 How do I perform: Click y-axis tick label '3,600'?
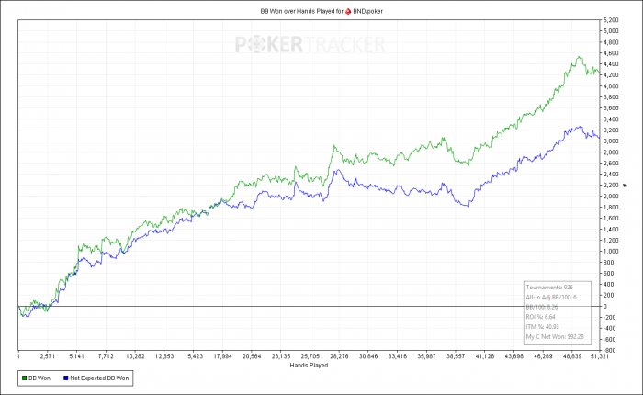tap(611, 108)
